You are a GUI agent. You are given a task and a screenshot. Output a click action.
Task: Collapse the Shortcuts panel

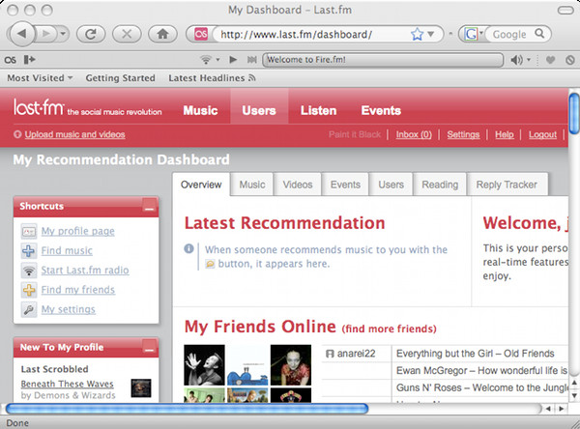149,206
